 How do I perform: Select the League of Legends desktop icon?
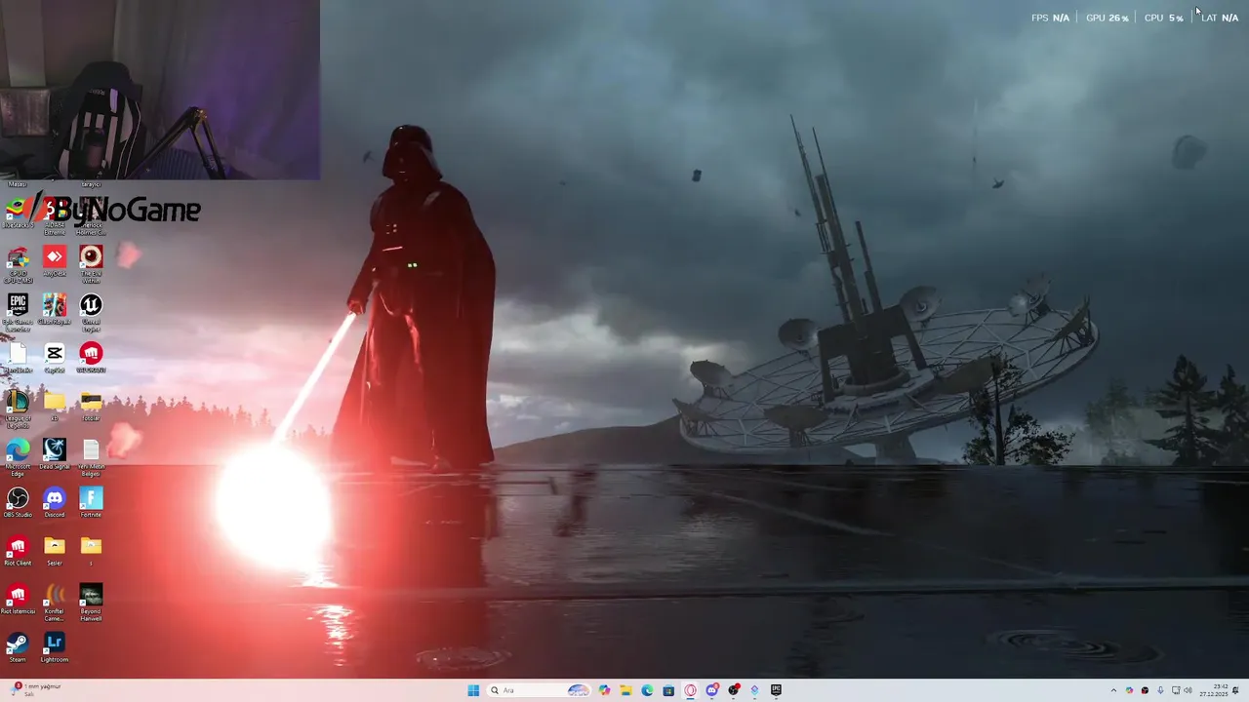[x=18, y=409]
